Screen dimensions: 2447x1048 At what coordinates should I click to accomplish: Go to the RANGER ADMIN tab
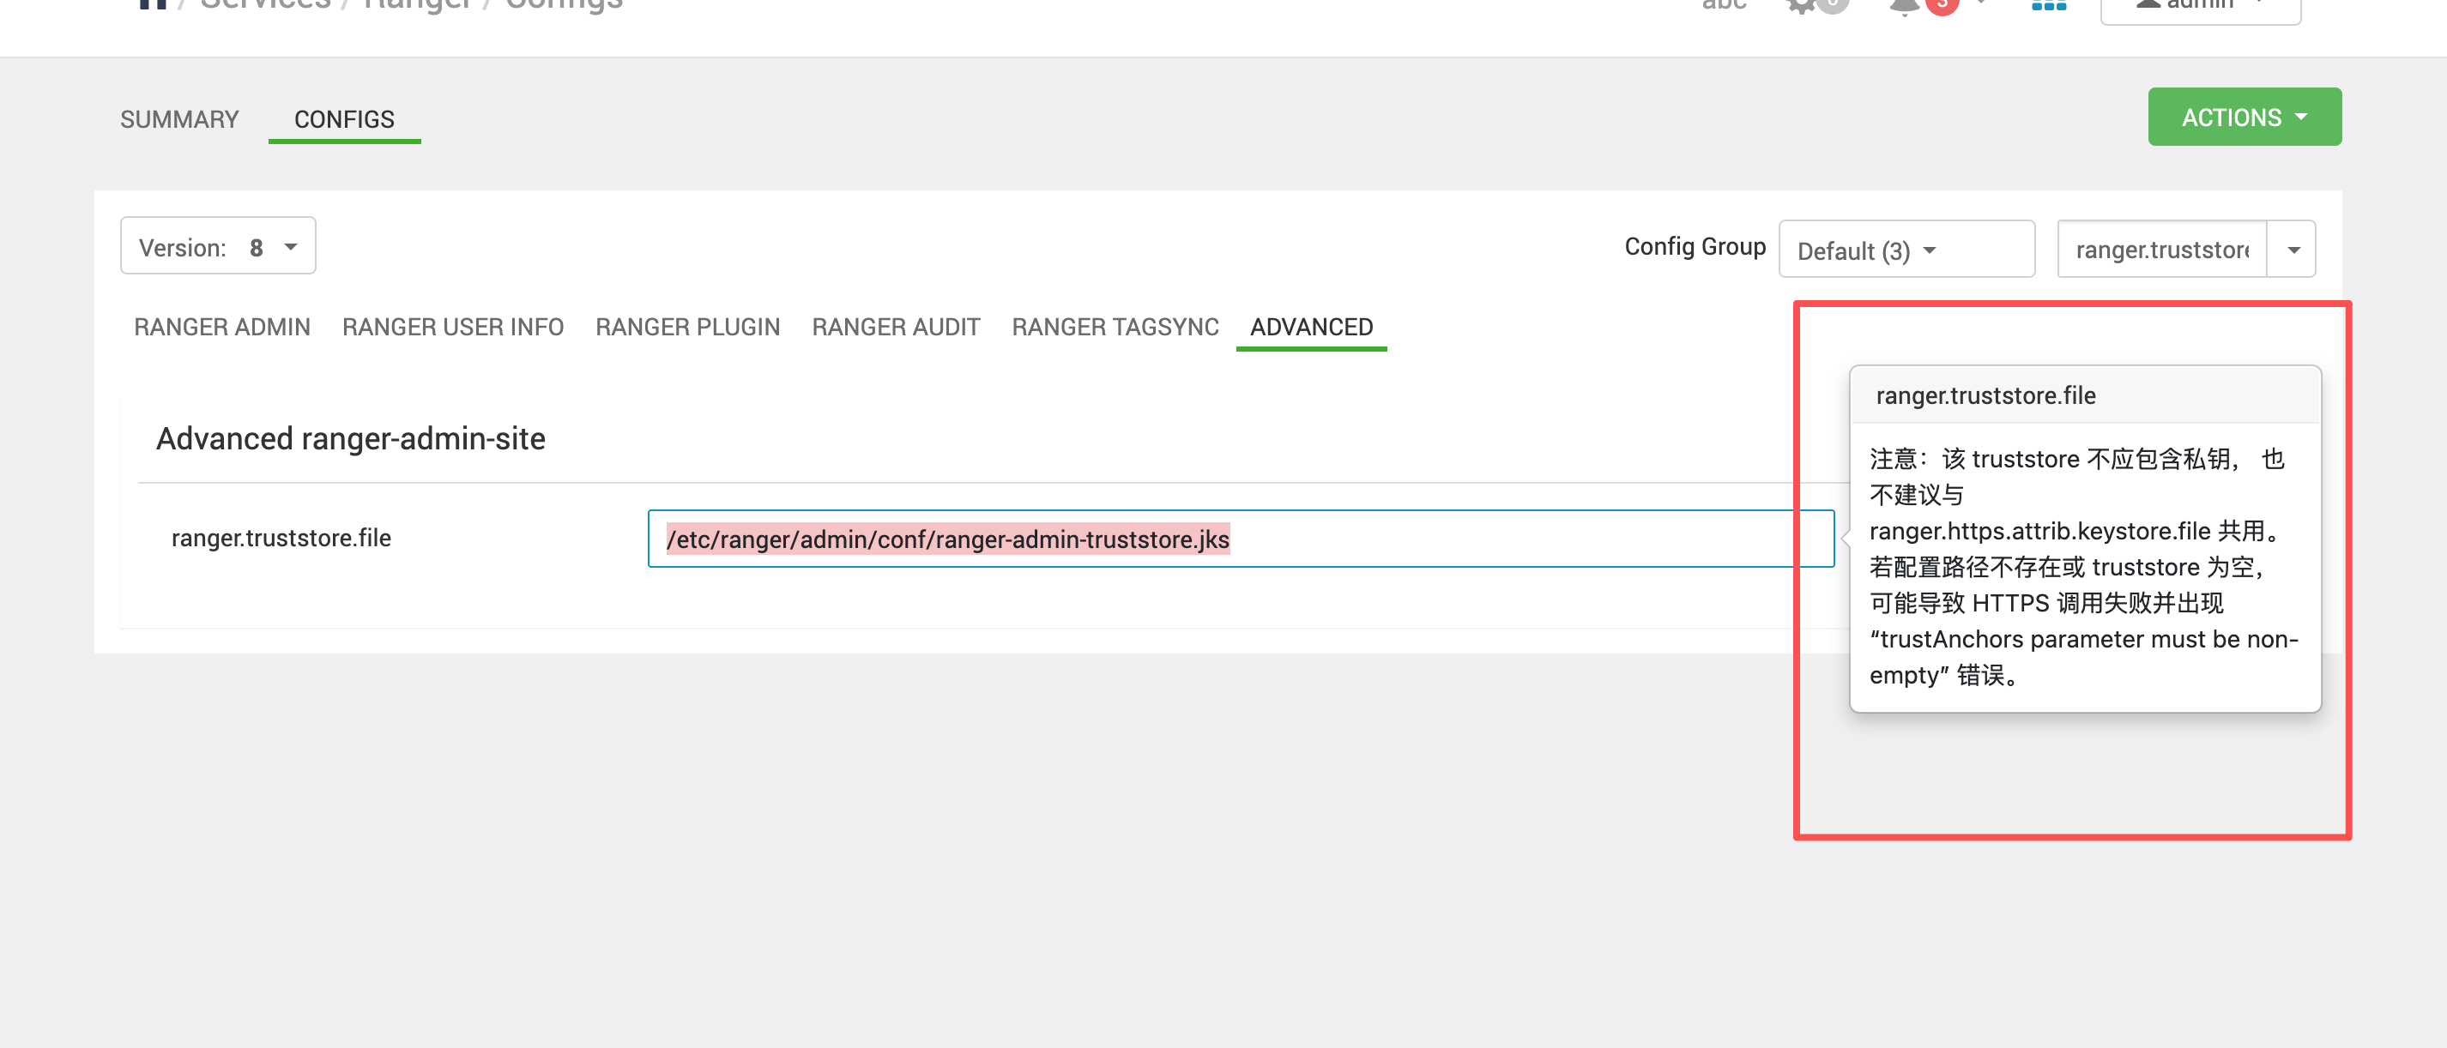[221, 328]
